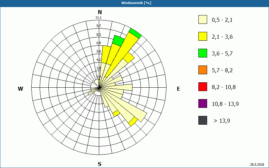Click the green 3,6 - 5,7 legend swatch

203,53
